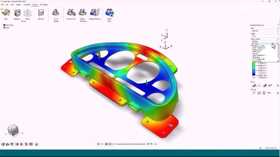280x157 pixels.
Task: Jump to first animation frame
Action: coord(101,144)
